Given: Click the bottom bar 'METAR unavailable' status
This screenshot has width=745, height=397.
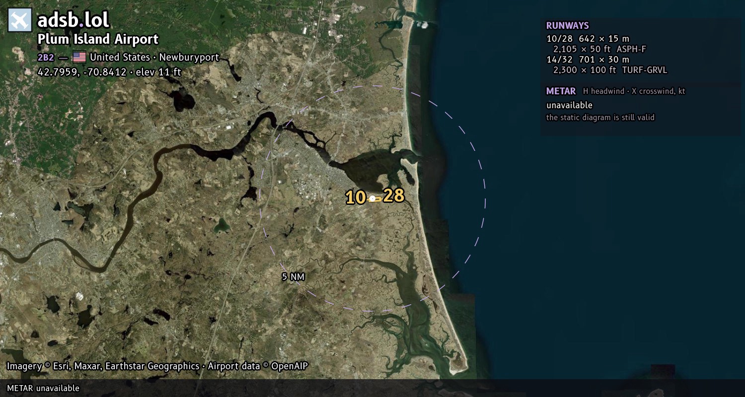Looking at the screenshot, I should point(43,388).
